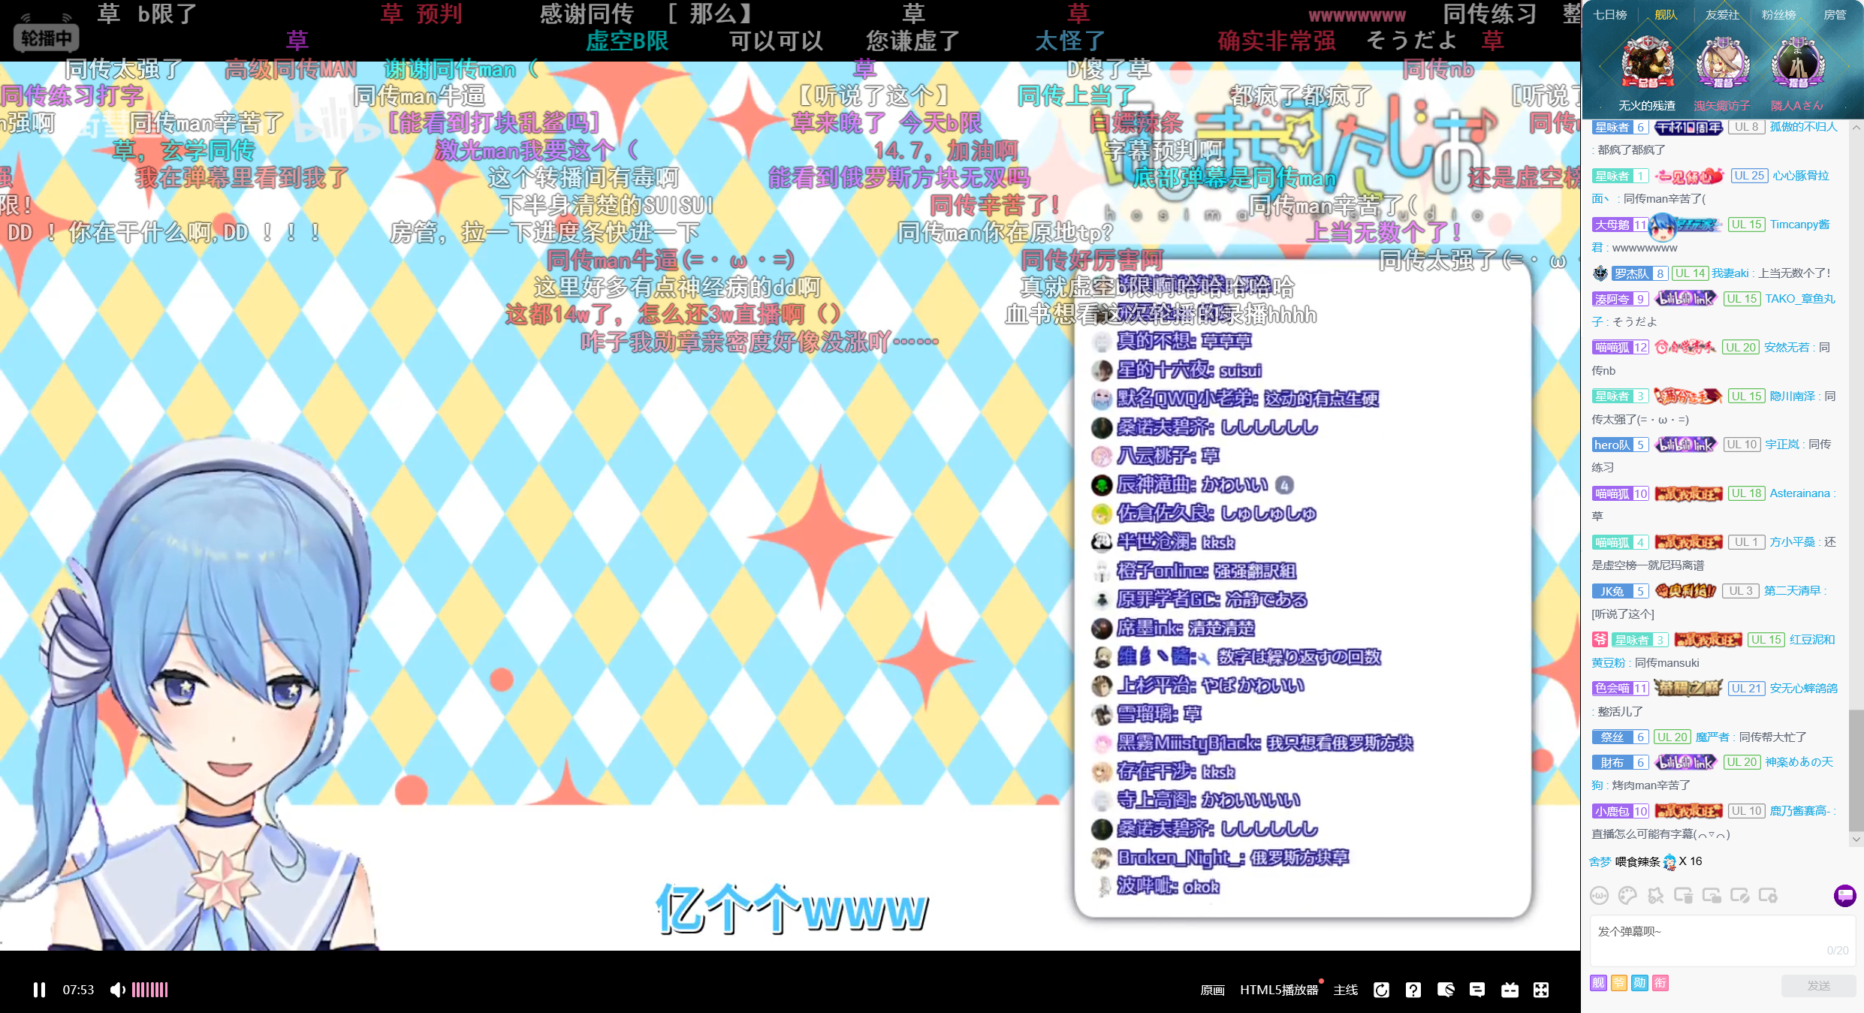This screenshot has height=1013, width=1864.
Task: Switch the player to fullscreen
Action: (1541, 990)
